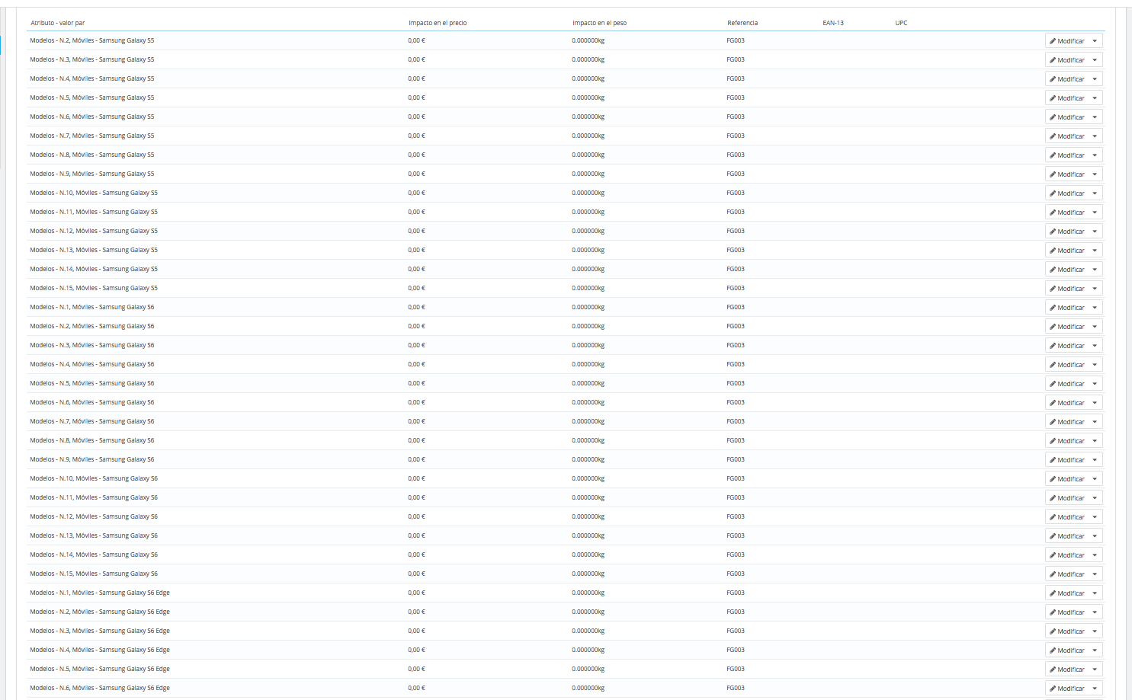
Task: Click the 'EAN-13' column header
Action: point(833,23)
